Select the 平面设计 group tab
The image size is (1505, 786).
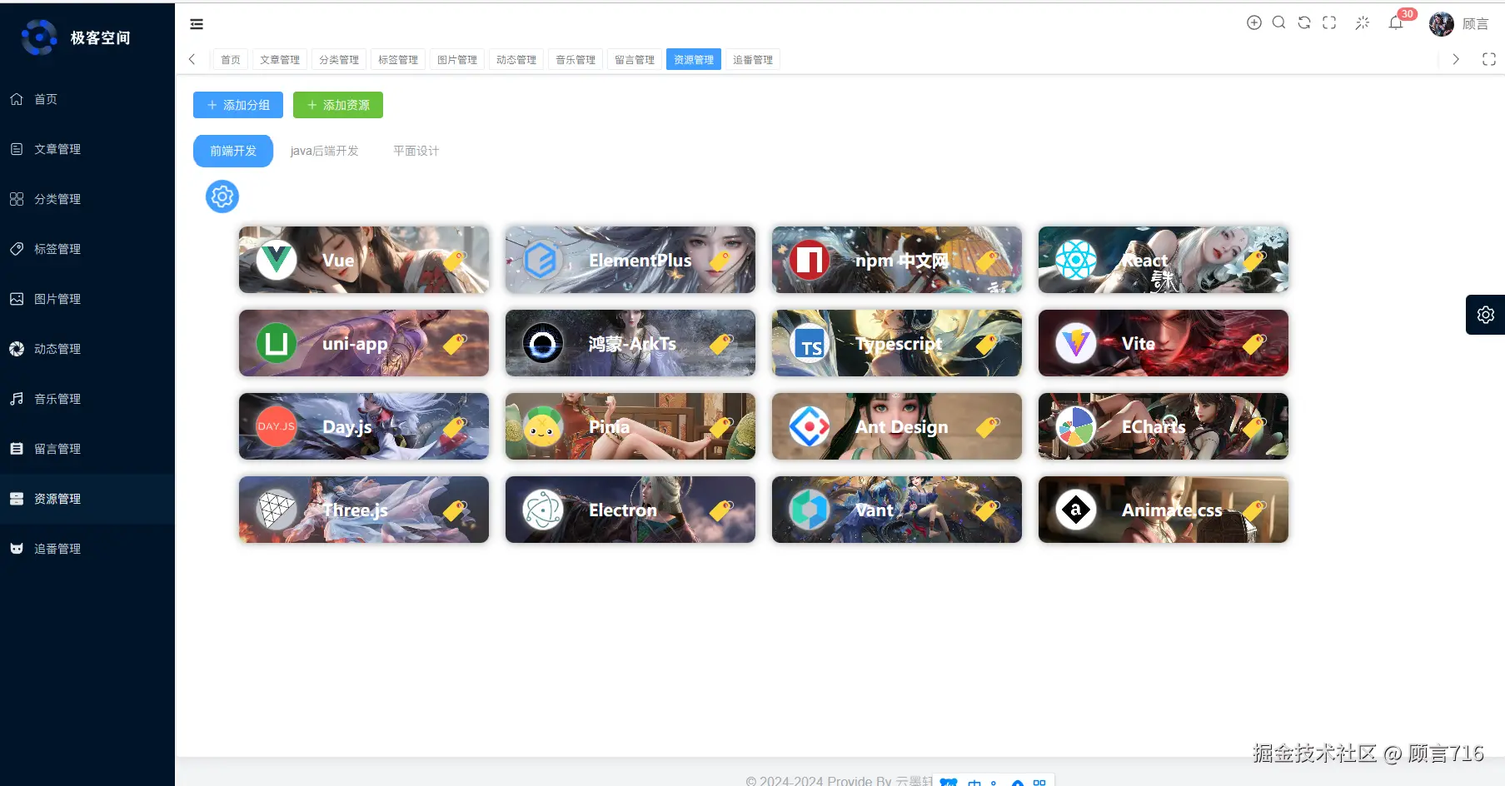(x=416, y=151)
